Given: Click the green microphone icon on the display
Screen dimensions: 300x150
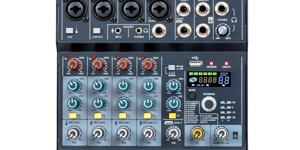Looking at the screenshot, I should coord(200,74).
